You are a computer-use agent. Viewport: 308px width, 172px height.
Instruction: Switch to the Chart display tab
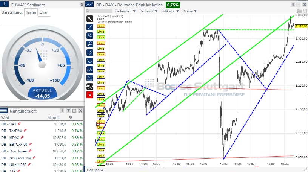click(x=44, y=12)
